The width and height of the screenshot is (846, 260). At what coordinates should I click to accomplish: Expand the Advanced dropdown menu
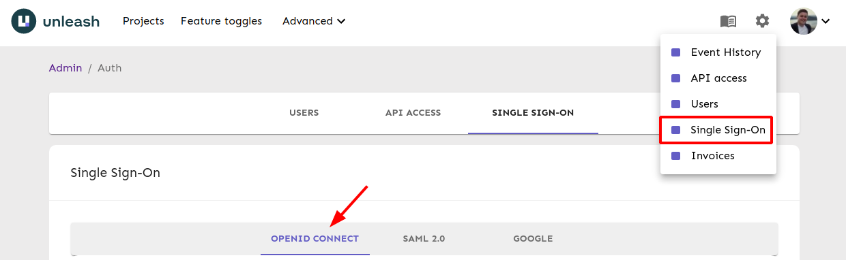point(314,21)
